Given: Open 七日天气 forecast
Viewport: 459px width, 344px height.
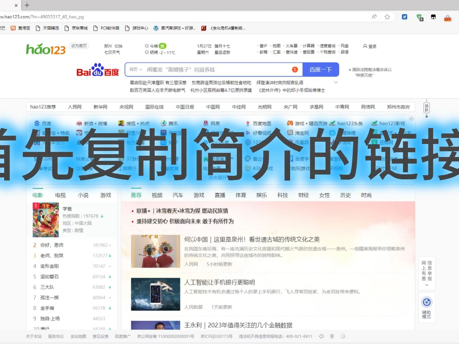Looking at the screenshot, I should [x=112, y=52].
